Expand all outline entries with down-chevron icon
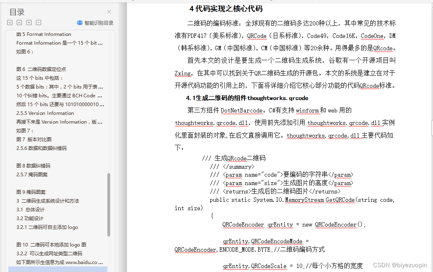 (x=10, y=23)
